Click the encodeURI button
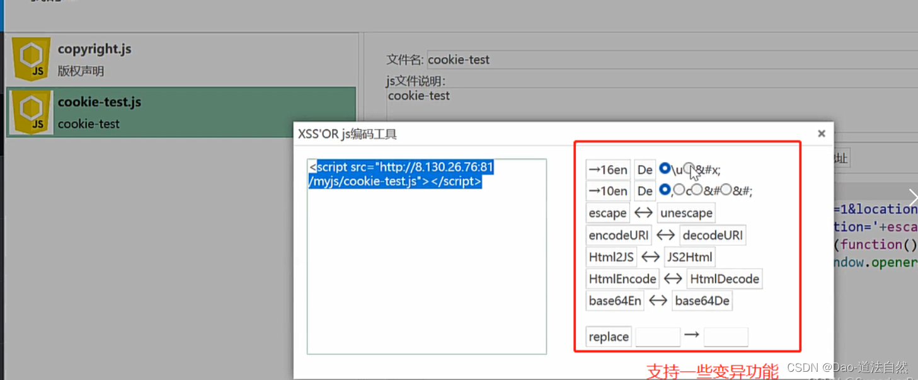 click(619, 235)
